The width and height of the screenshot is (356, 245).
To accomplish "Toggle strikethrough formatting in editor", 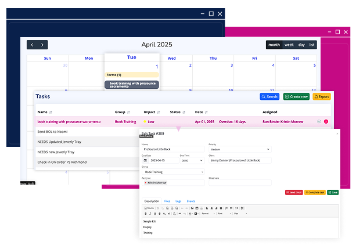I will (160, 214).
